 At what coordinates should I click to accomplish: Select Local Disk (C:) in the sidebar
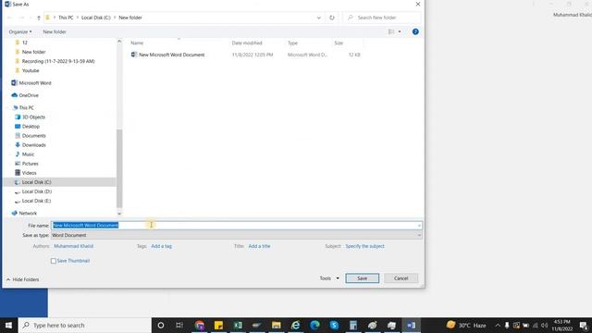[36, 182]
